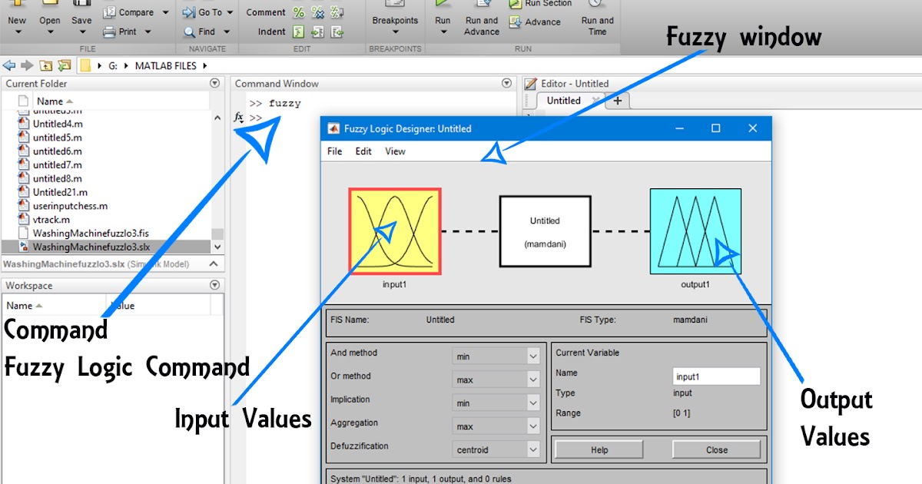The width and height of the screenshot is (922, 484).
Task: Open the Implication dropdown
Action: pyautogui.click(x=533, y=403)
